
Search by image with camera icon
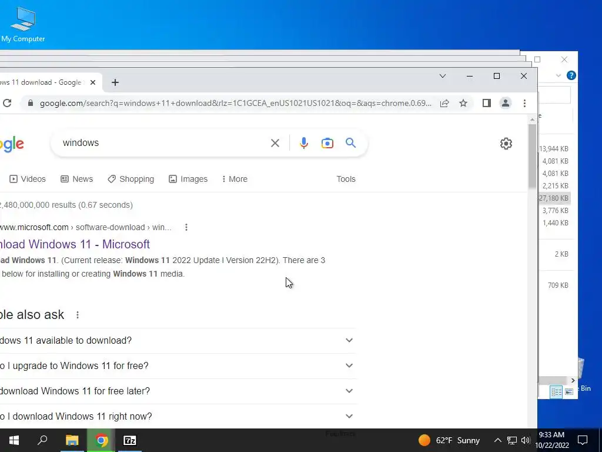pyautogui.click(x=327, y=143)
